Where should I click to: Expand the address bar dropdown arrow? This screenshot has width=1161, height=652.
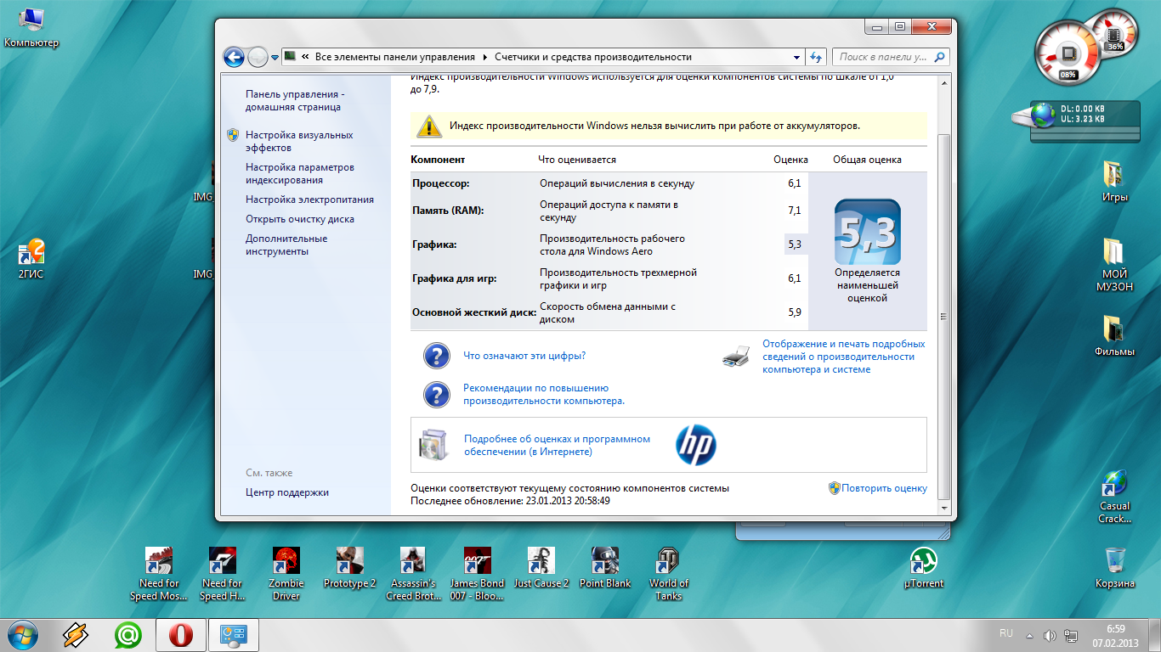point(796,57)
